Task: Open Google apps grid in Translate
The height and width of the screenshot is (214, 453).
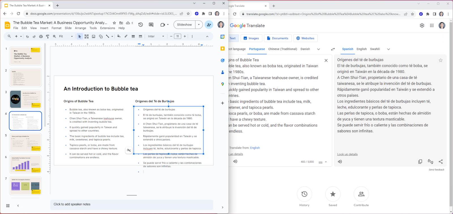Action: pyautogui.click(x=432, y=25)
